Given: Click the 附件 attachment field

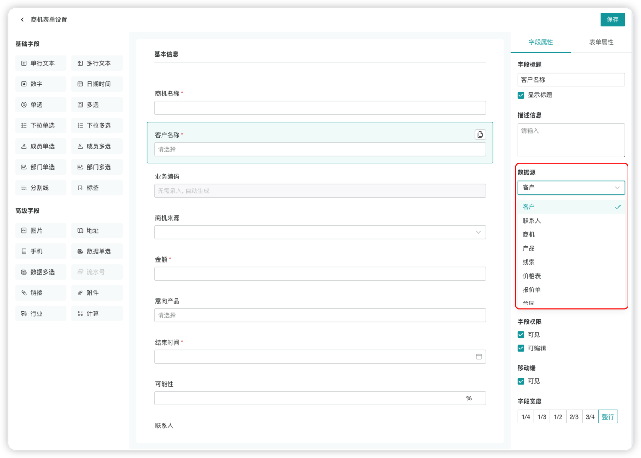Looking at the screenshot, I should 97,293.
